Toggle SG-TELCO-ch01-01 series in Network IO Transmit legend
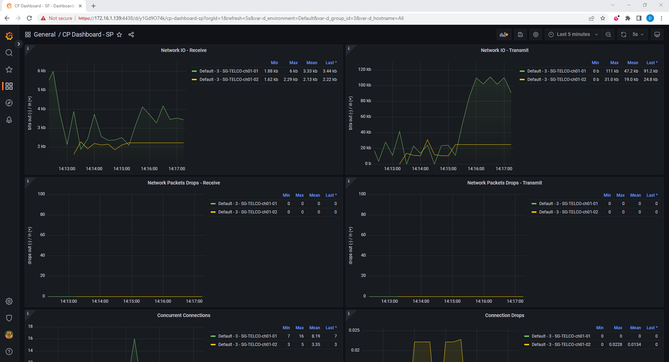This screenshot has height=362, width=669. 557,71
